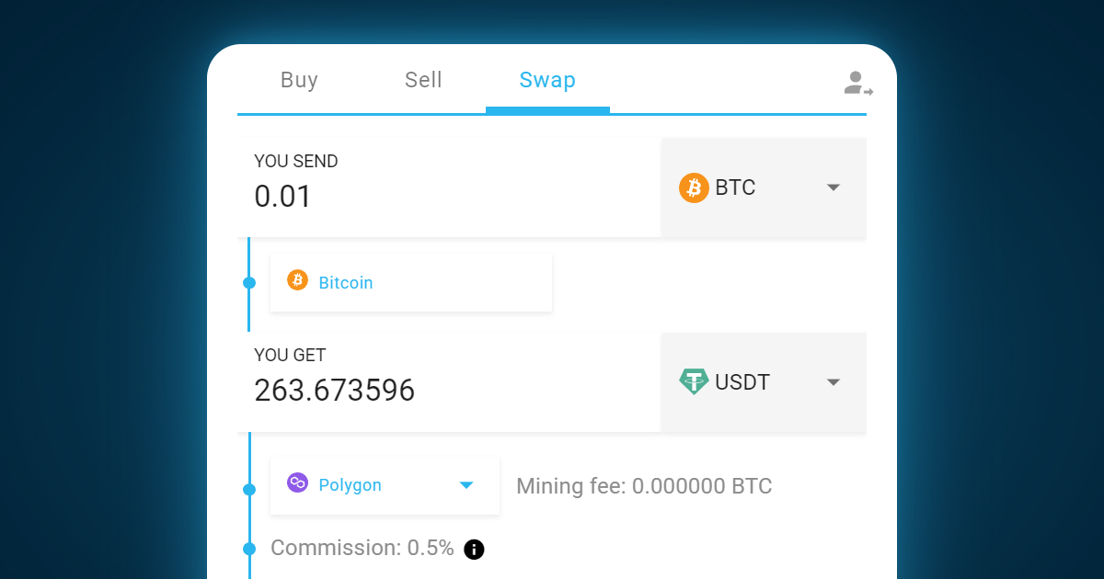Click the Tether icon next to USDT

tap(692, 382)
